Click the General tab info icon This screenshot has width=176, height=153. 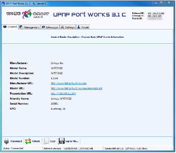tap(5, 27)
